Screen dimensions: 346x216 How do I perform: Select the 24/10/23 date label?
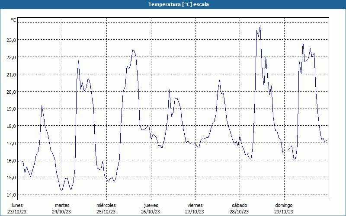tap(61, 212)
